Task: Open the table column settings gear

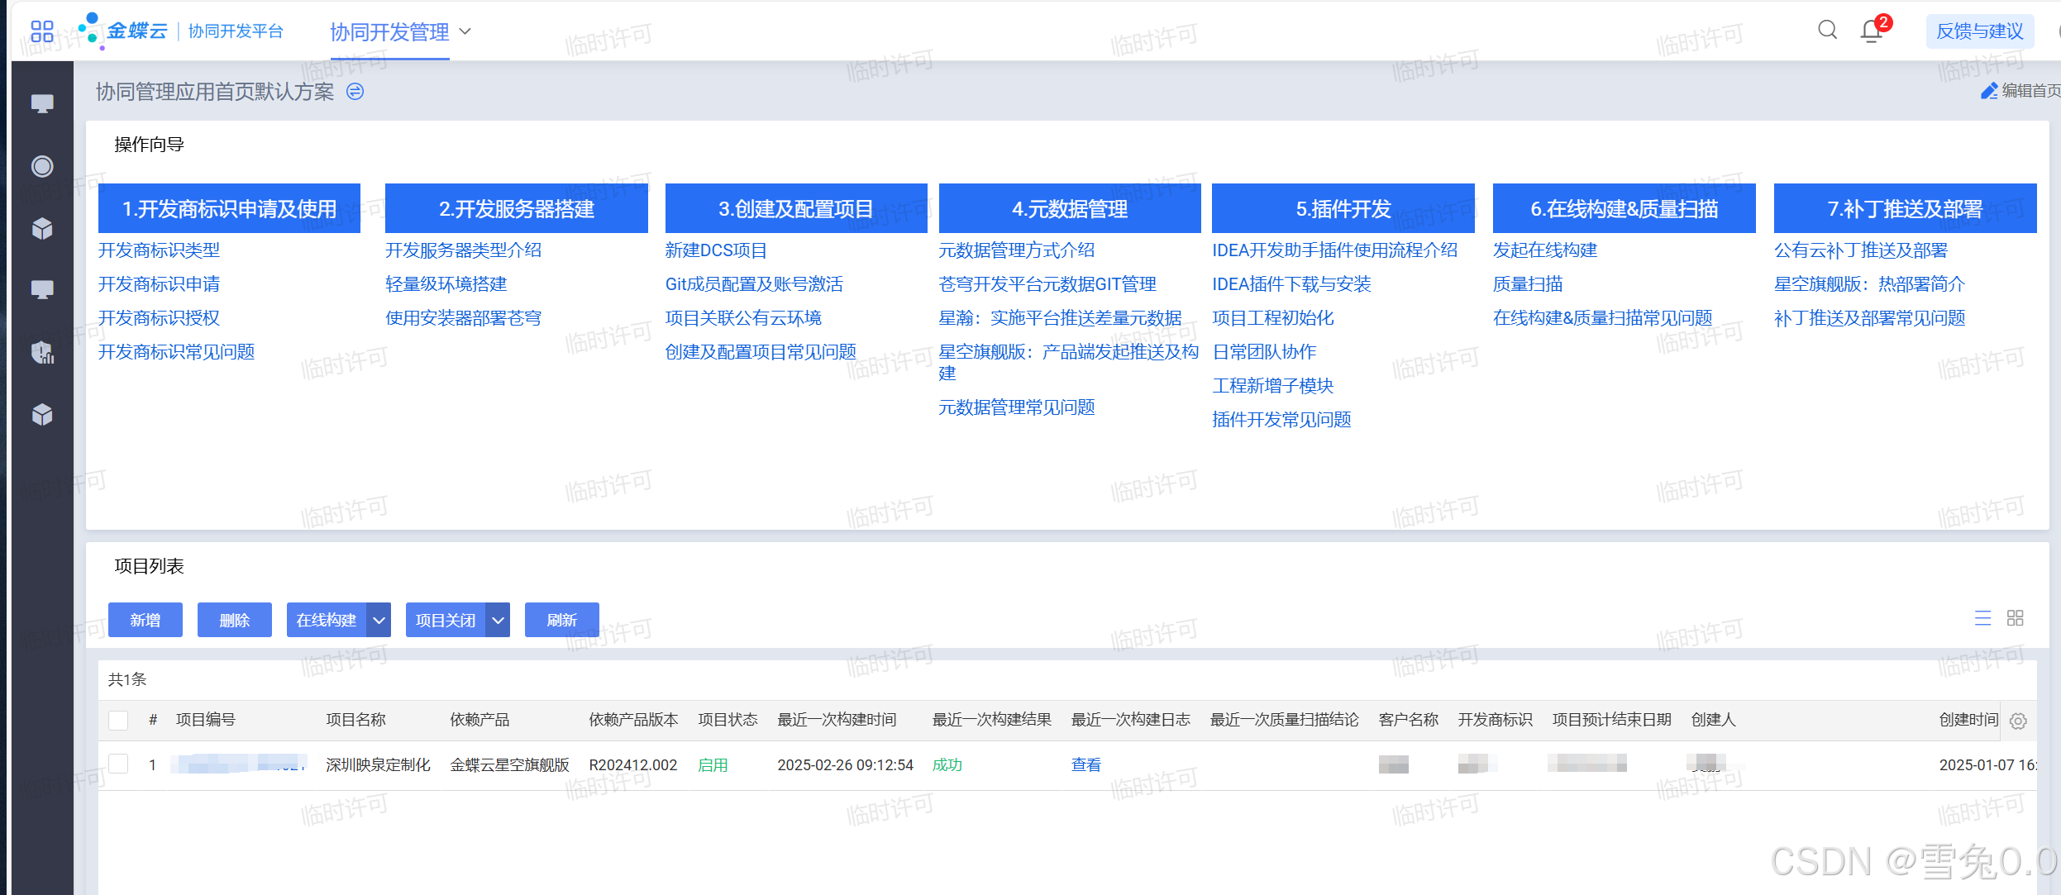Action: (2018, 721)
